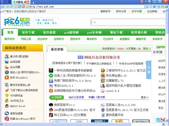
Task: Open 金山词霸 in the recommended list
Action: 15,67
